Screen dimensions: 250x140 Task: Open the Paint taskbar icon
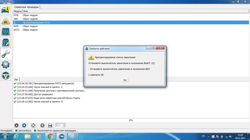click(73, 137)
